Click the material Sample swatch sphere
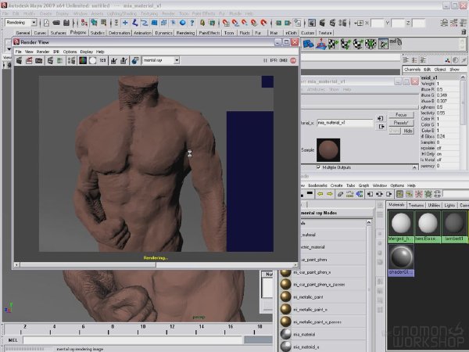This screenshot has height=352, width=469. pyautogui.click(x=328, y=150)
